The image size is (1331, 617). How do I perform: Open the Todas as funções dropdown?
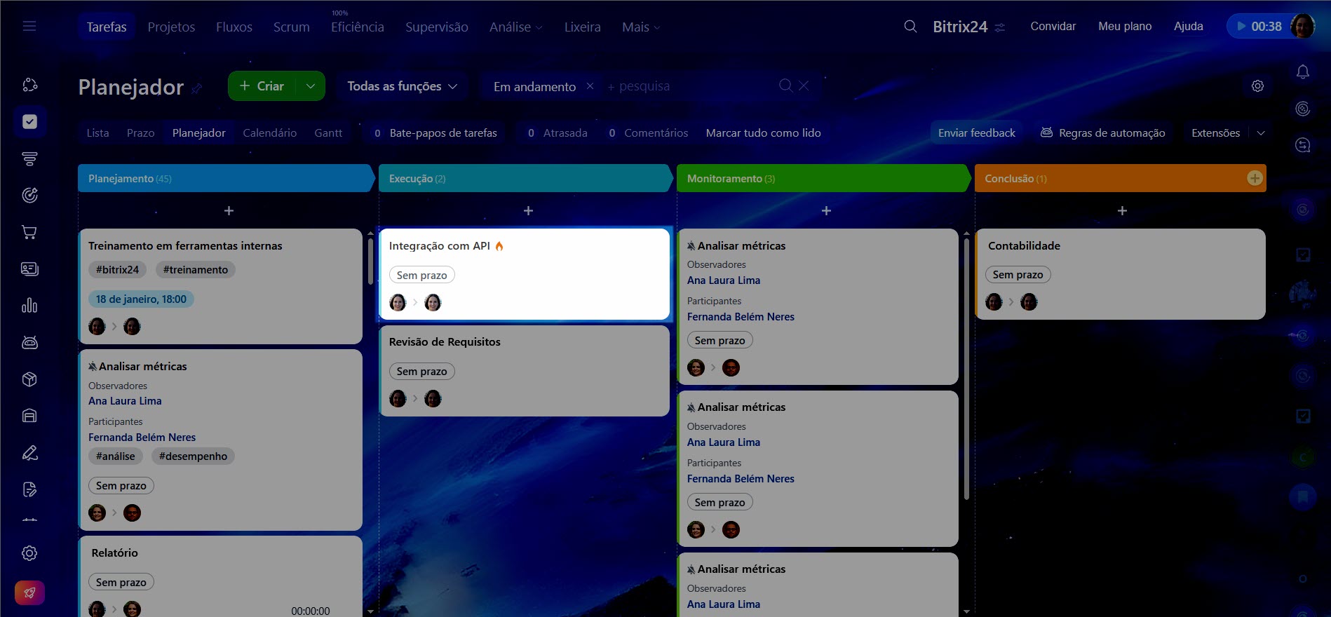[401, 86]
